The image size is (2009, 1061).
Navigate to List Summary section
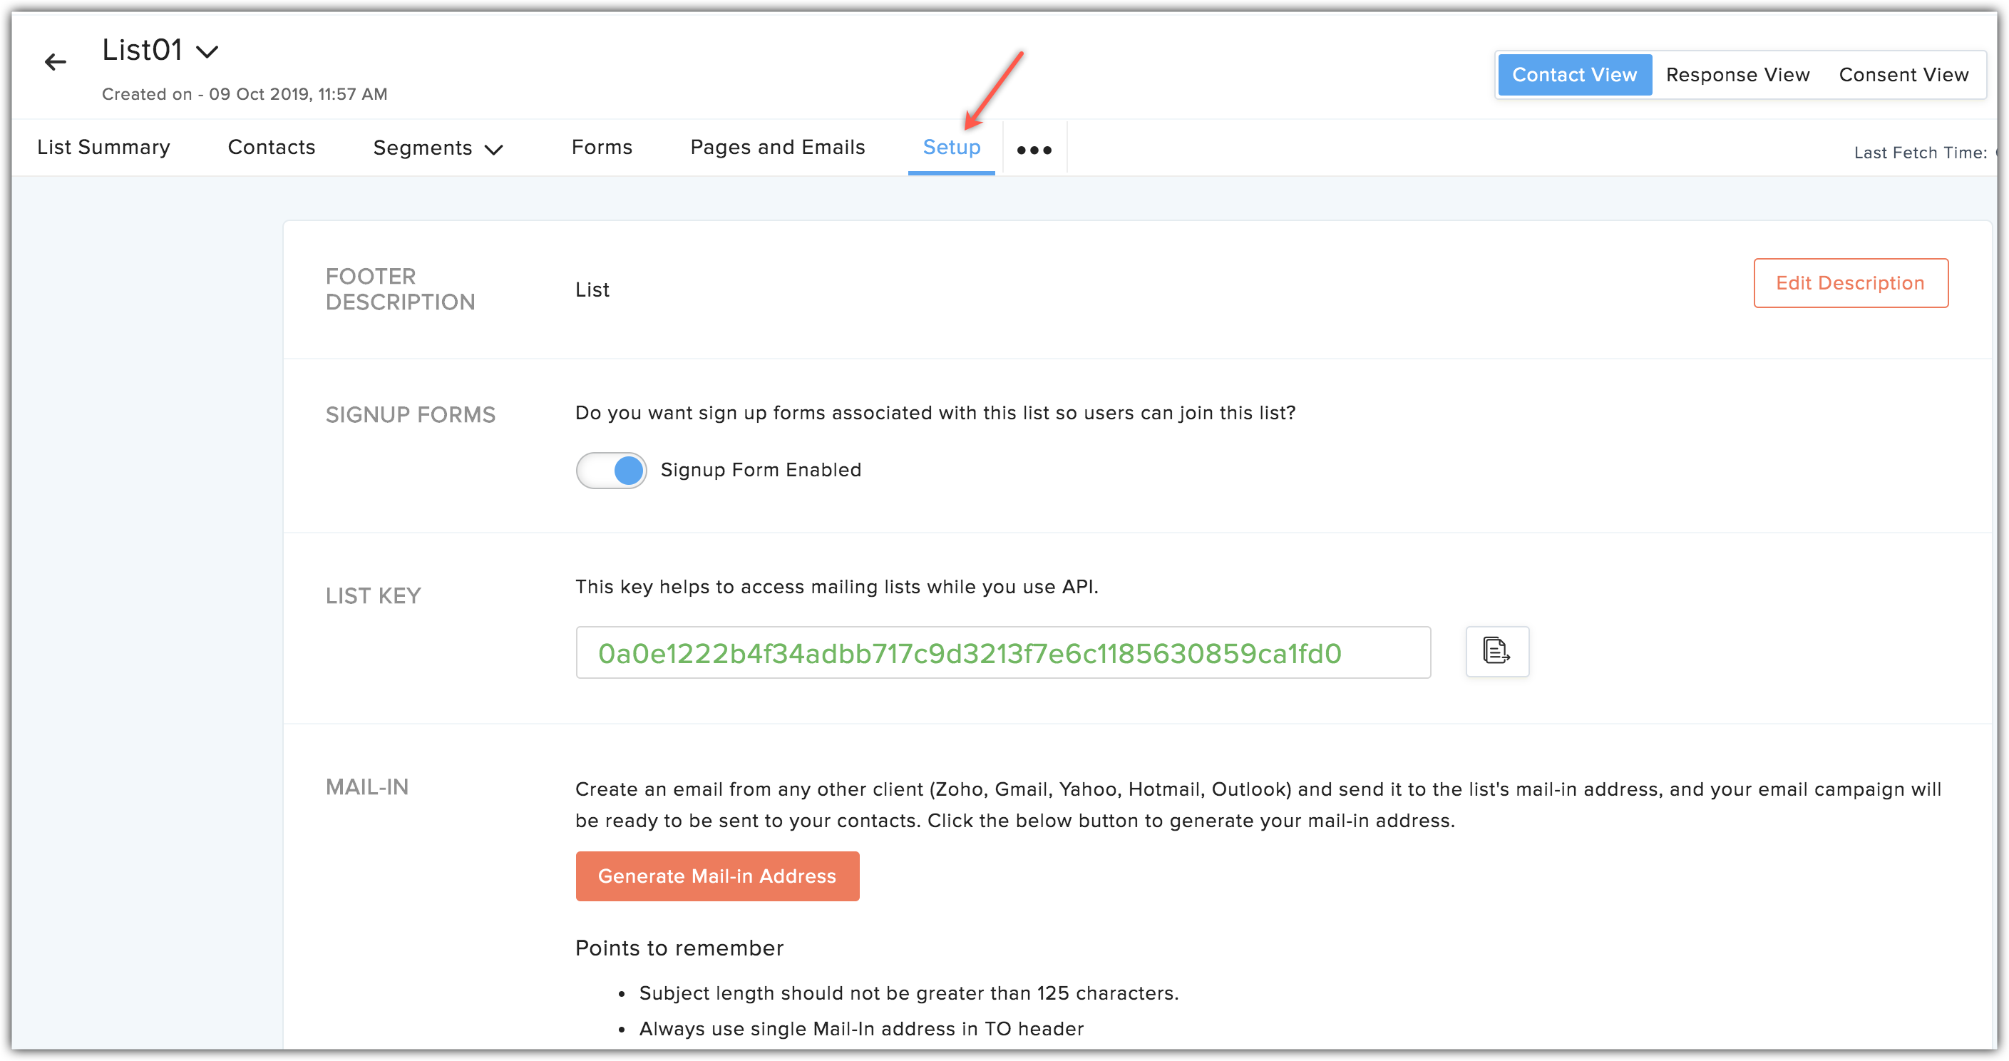tap(103, 148)
